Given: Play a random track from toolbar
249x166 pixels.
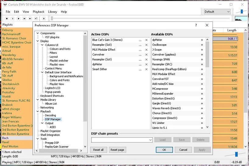Looking at the screenshot, I should [36, 19].
